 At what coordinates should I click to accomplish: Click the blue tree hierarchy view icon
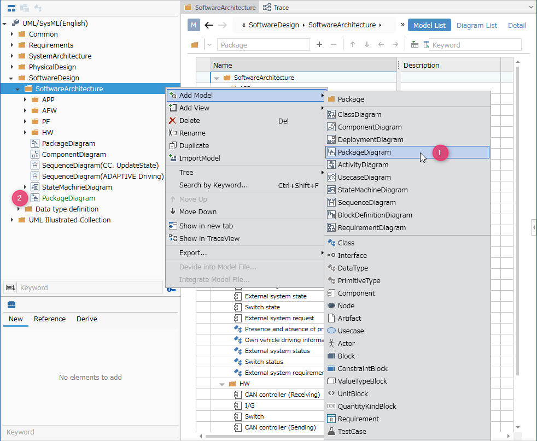(x=11, y=8)
